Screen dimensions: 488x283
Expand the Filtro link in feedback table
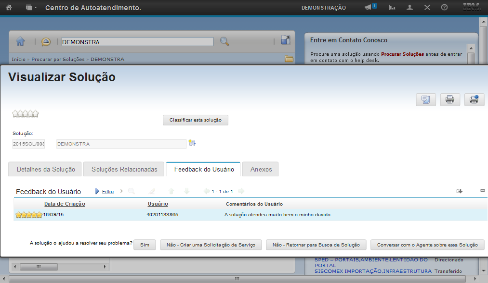pos(108,191)
